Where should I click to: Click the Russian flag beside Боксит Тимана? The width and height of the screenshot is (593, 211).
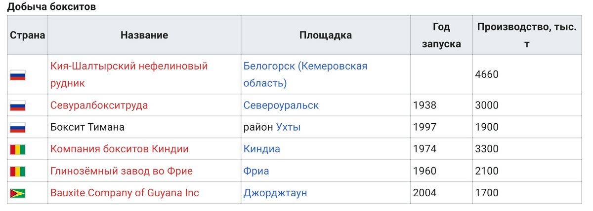(x=17, y=127)
